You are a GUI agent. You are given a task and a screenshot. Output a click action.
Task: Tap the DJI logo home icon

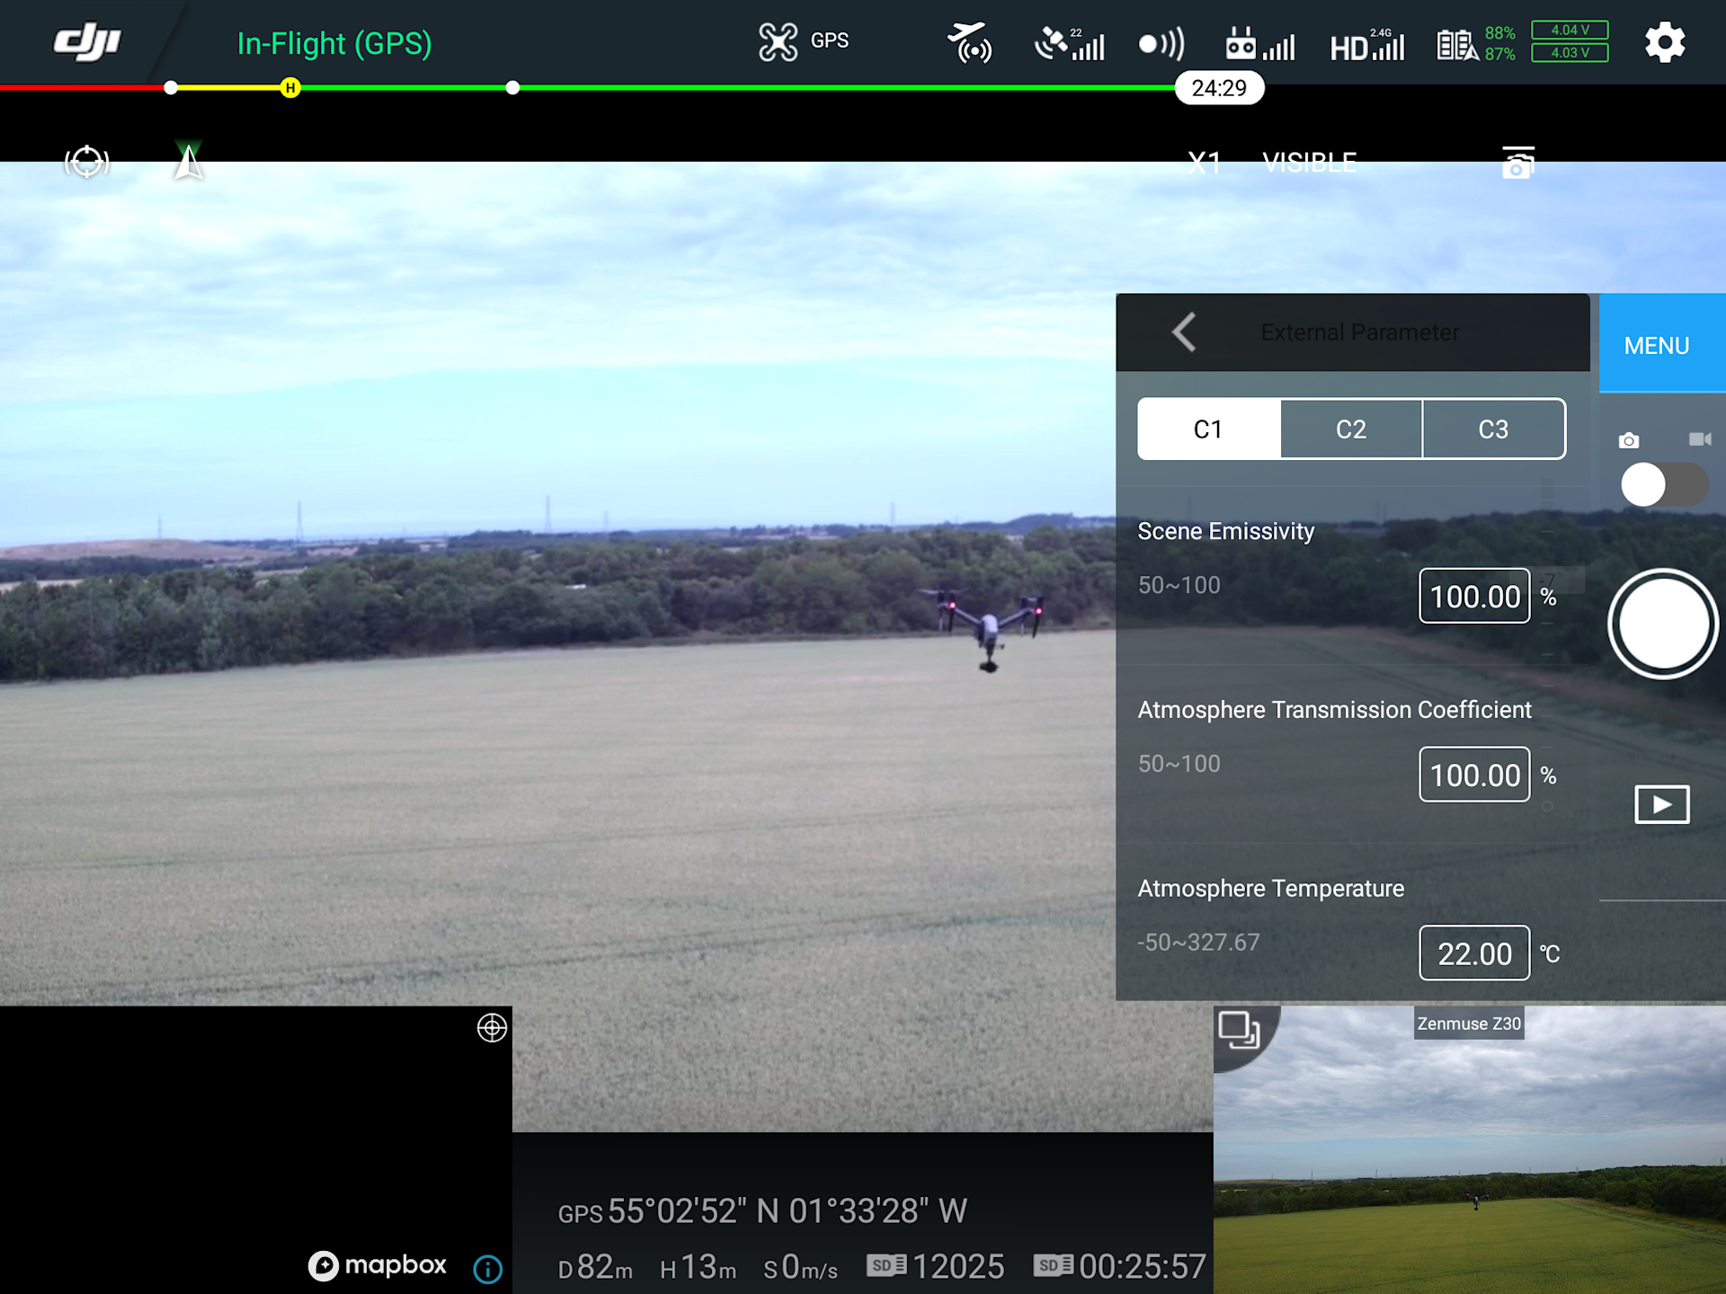point(87,42)
